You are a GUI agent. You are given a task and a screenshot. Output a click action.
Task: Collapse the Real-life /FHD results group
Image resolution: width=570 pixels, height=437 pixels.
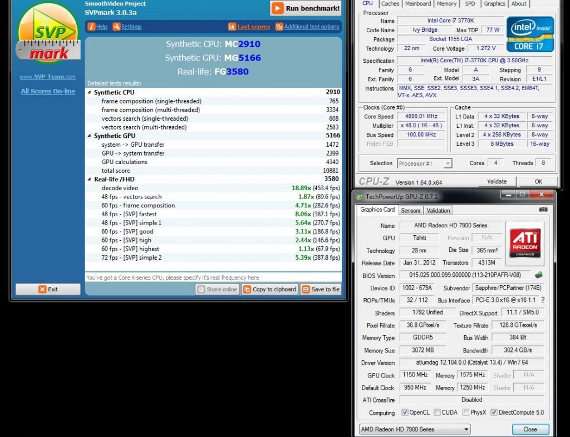point(90,179)
